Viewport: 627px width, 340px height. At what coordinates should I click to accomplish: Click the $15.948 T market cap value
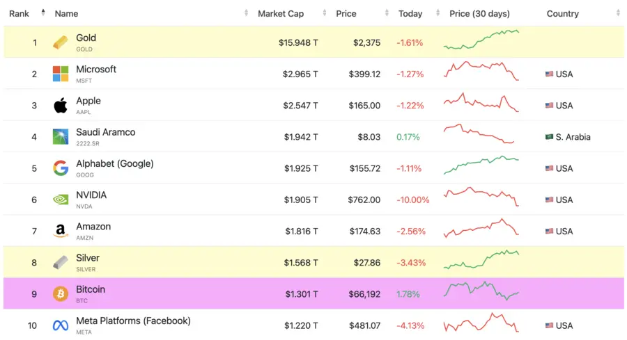click(x=298, y=42)
